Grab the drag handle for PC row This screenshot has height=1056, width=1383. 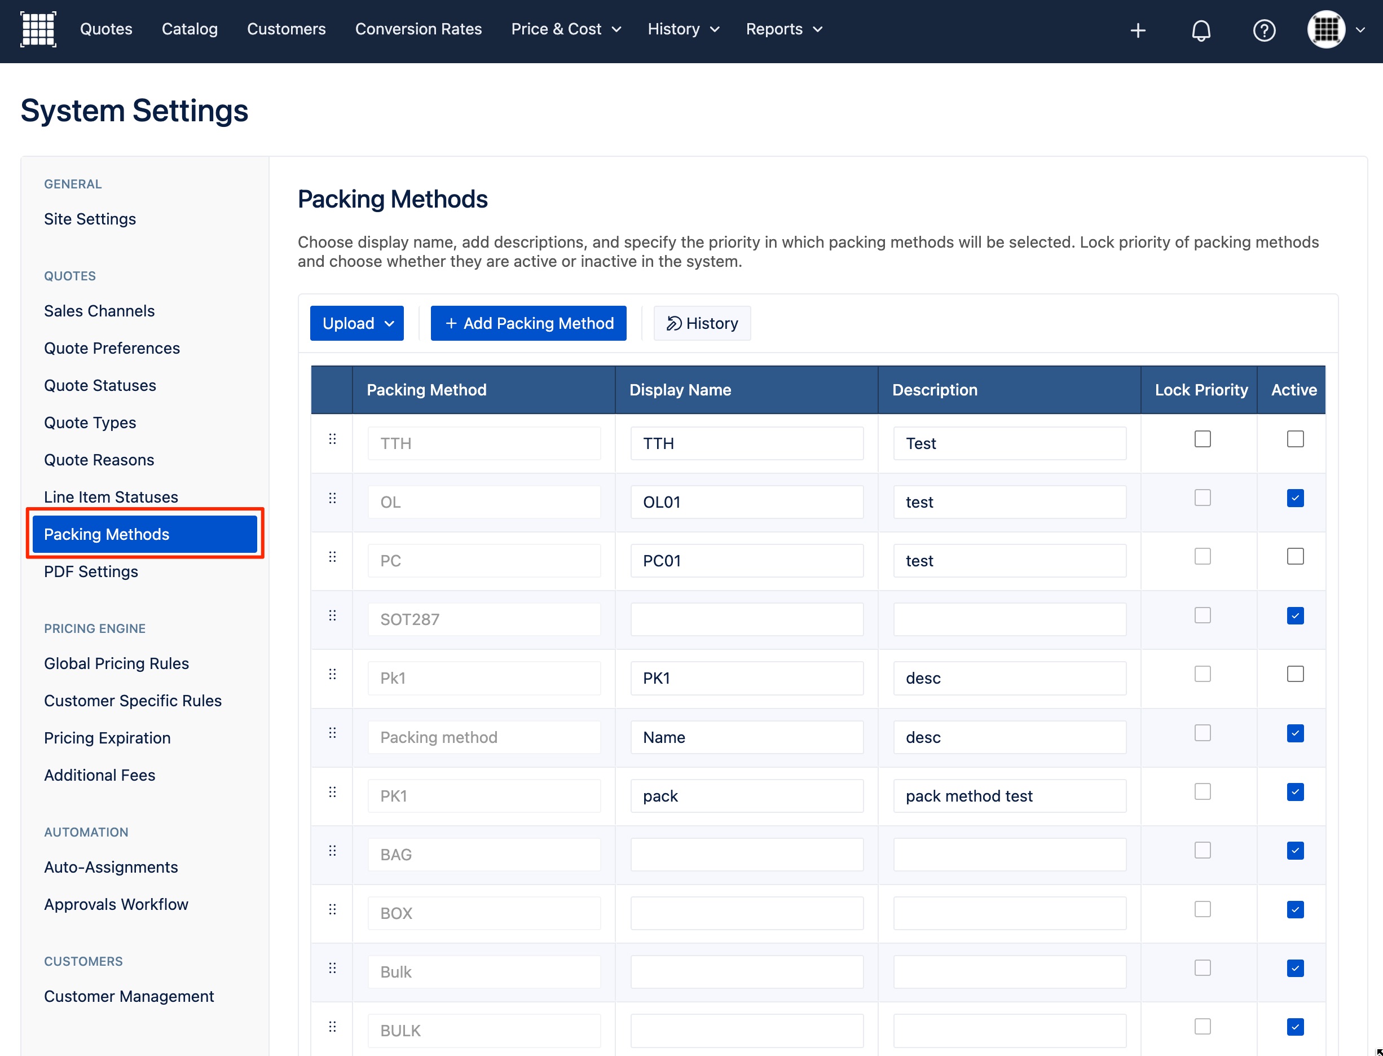click(x=332, y=557)
